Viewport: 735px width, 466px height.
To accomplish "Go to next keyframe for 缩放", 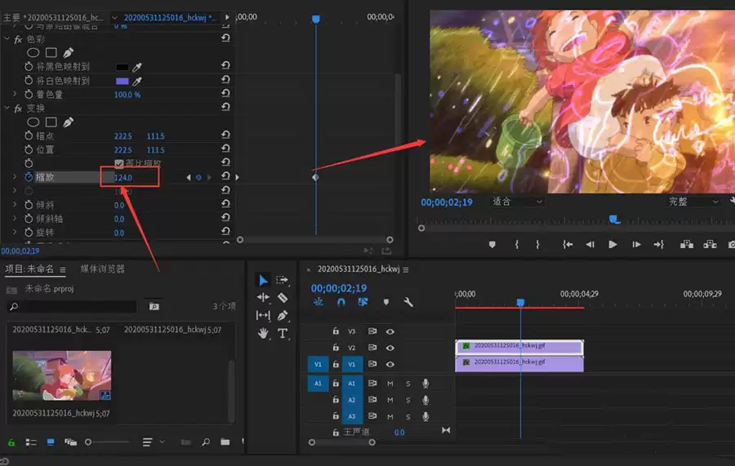I will (209, 177).
